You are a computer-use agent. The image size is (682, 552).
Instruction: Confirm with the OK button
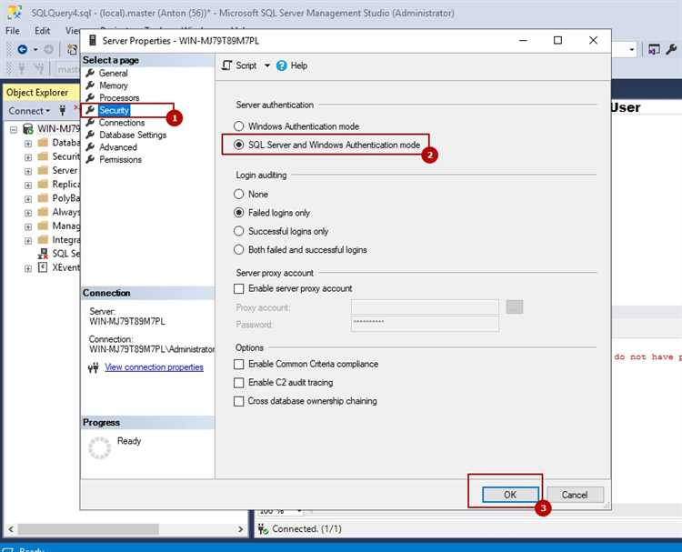pos(510,495)
